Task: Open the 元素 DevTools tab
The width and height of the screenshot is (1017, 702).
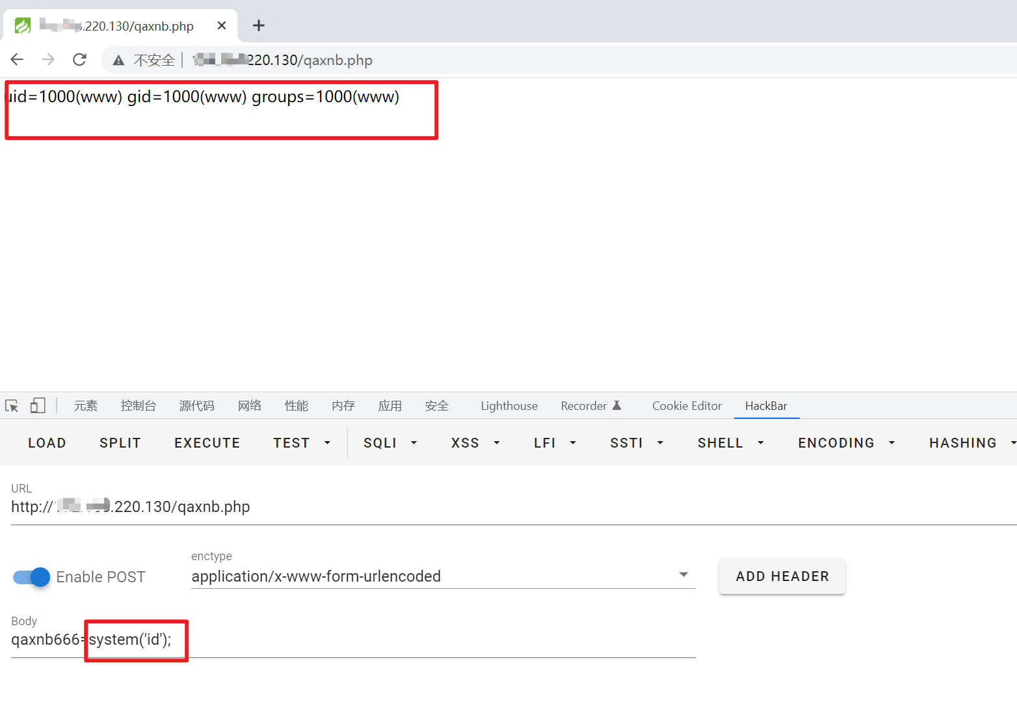Action: 85,406
